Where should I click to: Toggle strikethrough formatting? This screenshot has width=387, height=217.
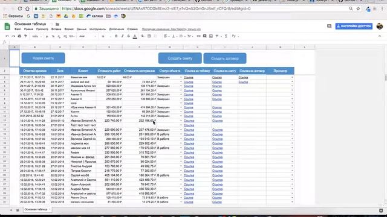point(129,36)
